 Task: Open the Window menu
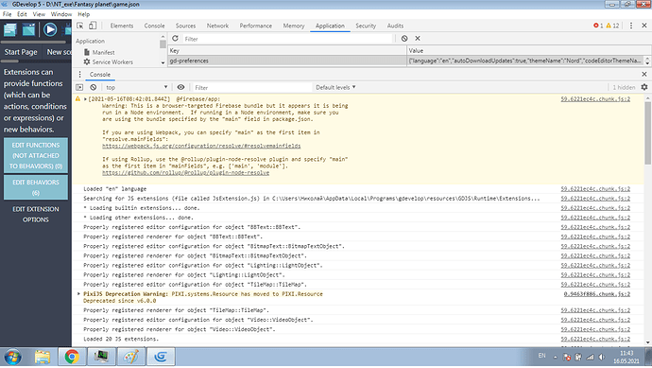click(x=61, y=14)
